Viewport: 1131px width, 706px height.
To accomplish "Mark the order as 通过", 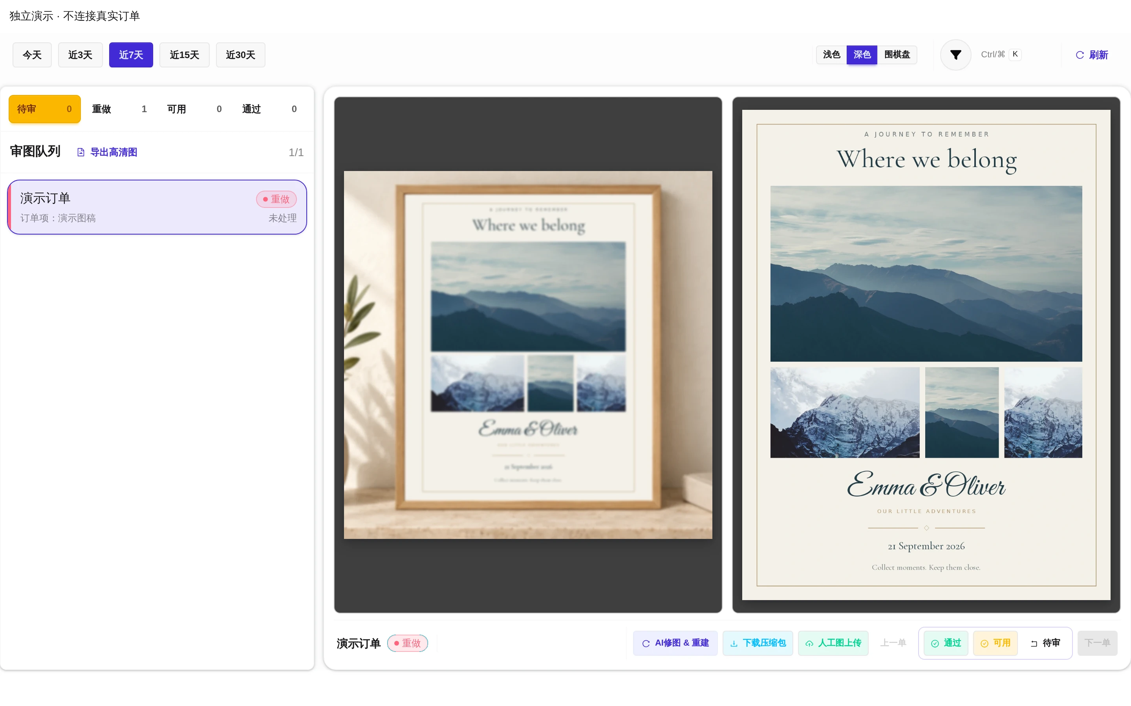I will tap(946, 643).
